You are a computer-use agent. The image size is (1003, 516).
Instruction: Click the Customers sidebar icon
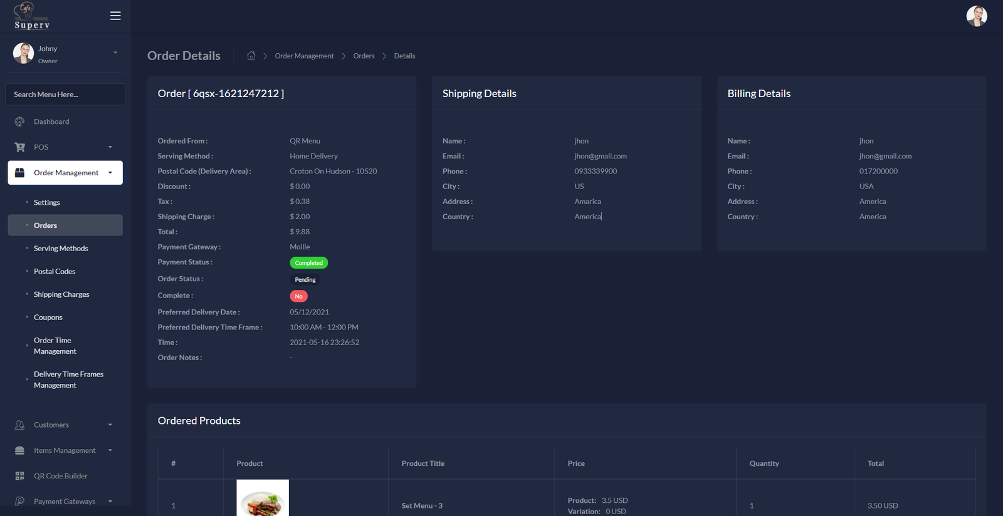coord(19,425)
